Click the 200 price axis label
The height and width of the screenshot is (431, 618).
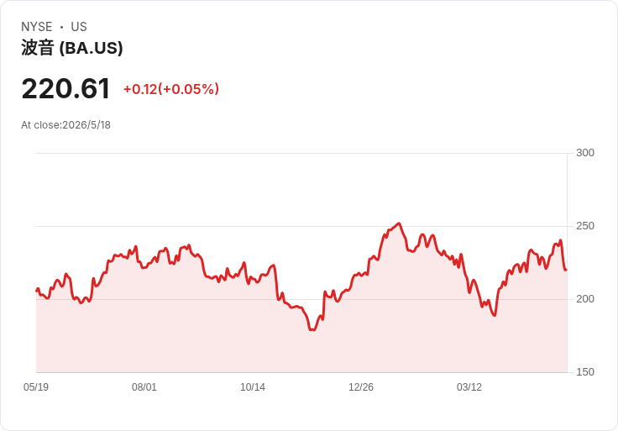tap(585, 299)
